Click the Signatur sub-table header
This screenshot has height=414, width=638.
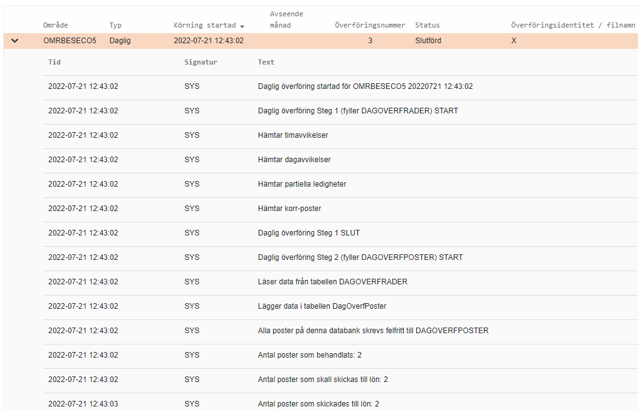coord(201,62)
